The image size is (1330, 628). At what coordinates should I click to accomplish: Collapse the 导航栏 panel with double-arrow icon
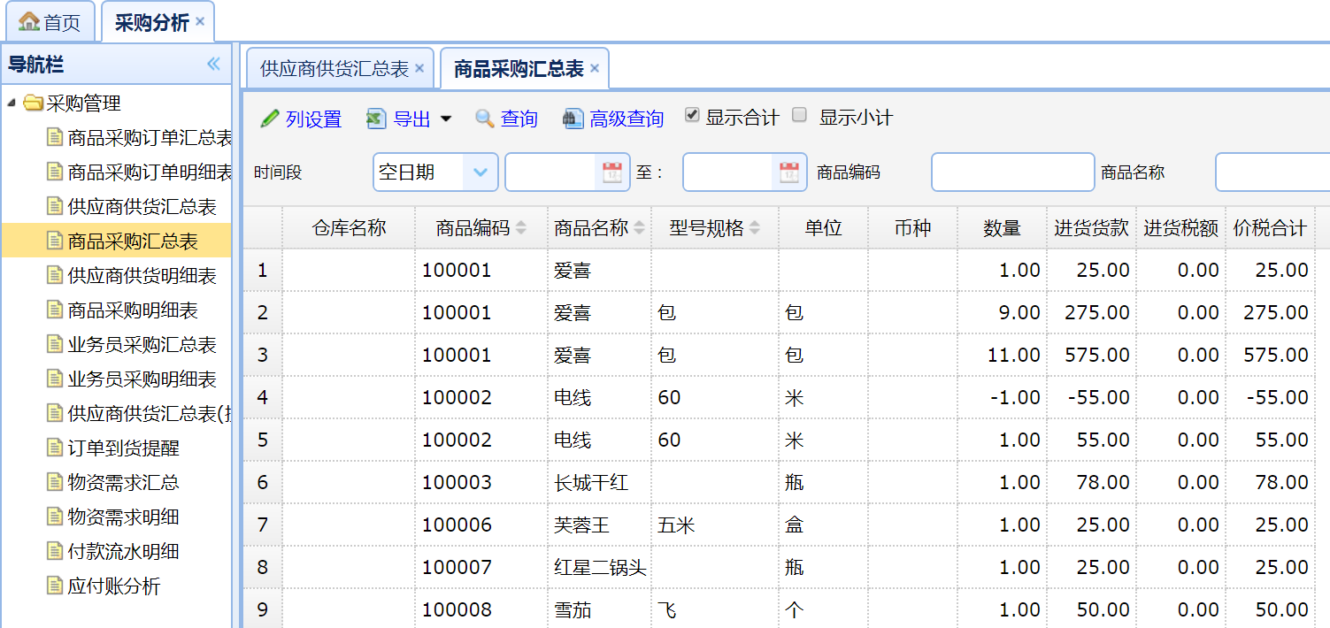pos(213,64)
